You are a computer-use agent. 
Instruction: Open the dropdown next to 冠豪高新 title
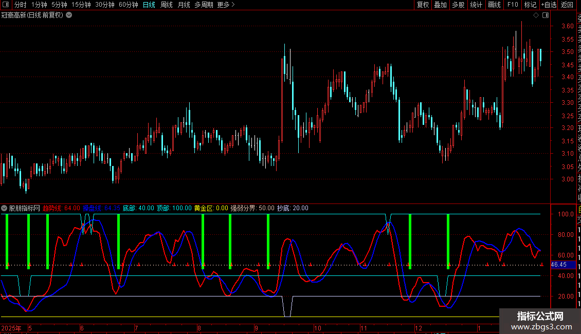pos(69,15)
